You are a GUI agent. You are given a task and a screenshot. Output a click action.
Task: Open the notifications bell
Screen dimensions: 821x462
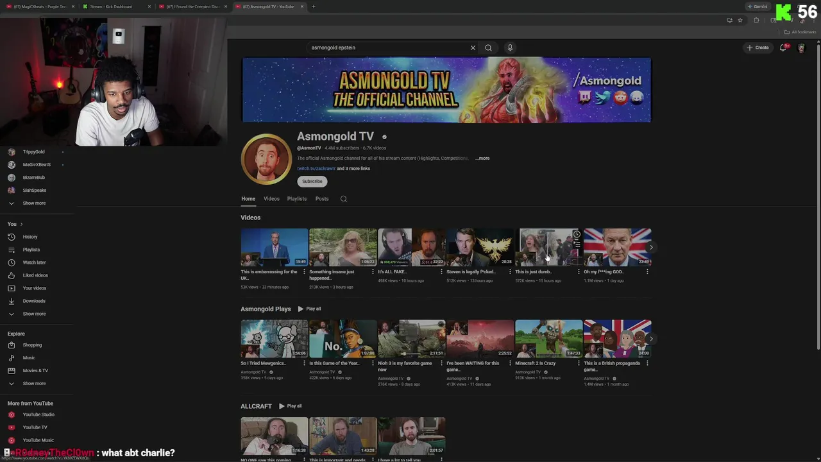(x=783, y=47)
